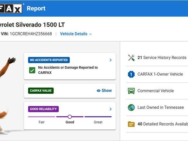Select Last Owned in Tennessee entry
The width and height of the screenshot is (188, 141).
coord(157,107)
